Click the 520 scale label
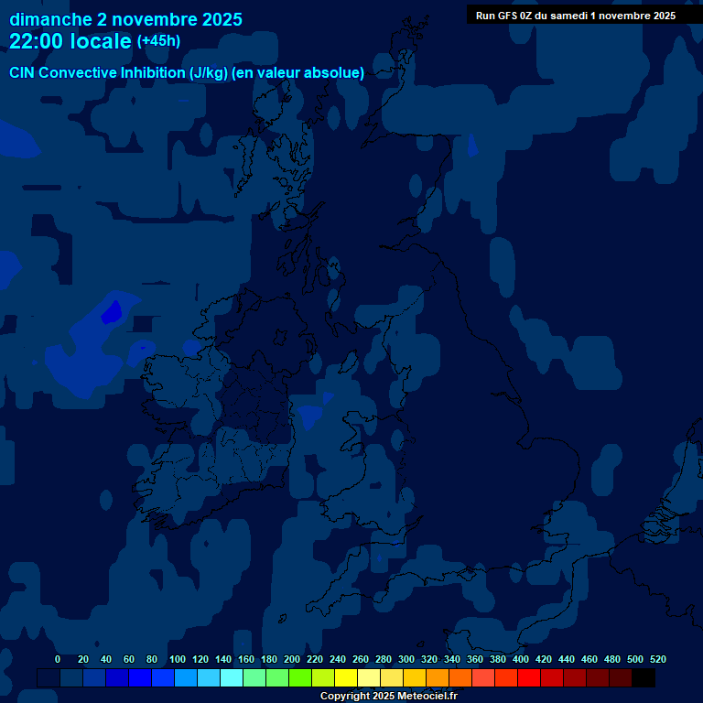This screenshot has width=703, height=703. click(657, 659)
